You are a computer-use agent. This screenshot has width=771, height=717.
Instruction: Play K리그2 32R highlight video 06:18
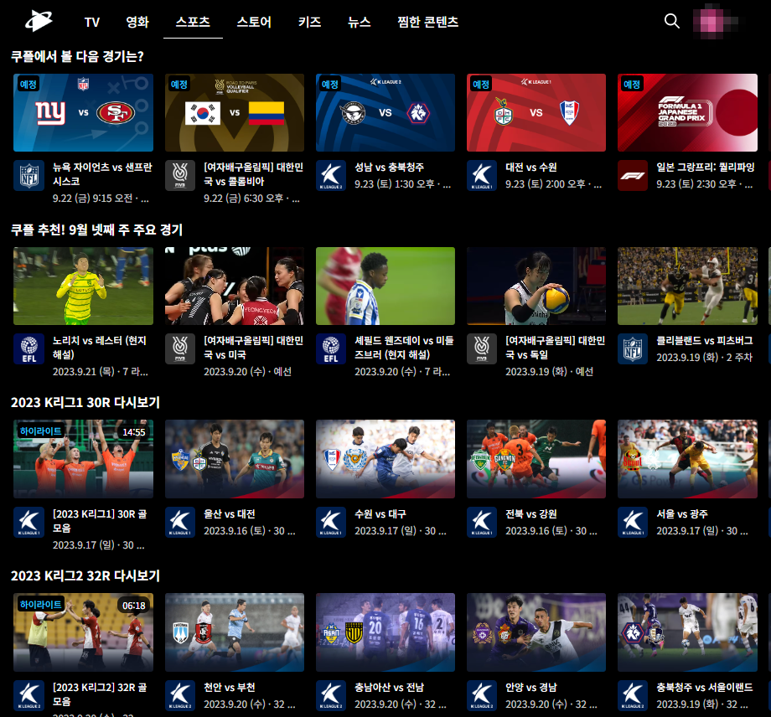click(83, 632)
